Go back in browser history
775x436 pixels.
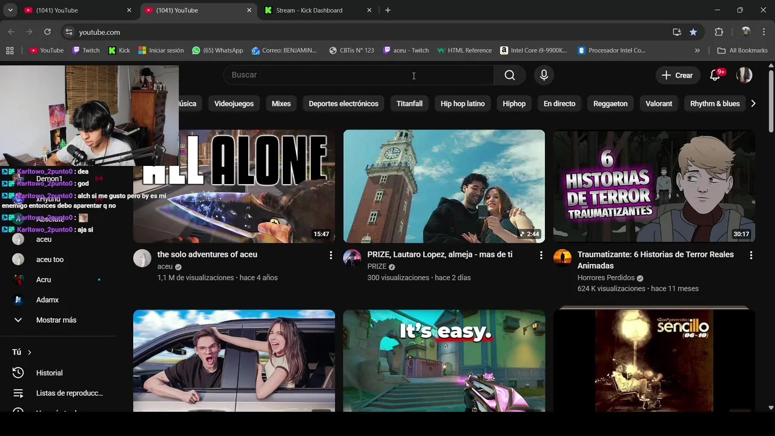click(12, 32)
